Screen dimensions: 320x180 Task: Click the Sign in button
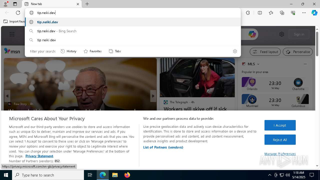pyautogui.click(x=299, y=34)
